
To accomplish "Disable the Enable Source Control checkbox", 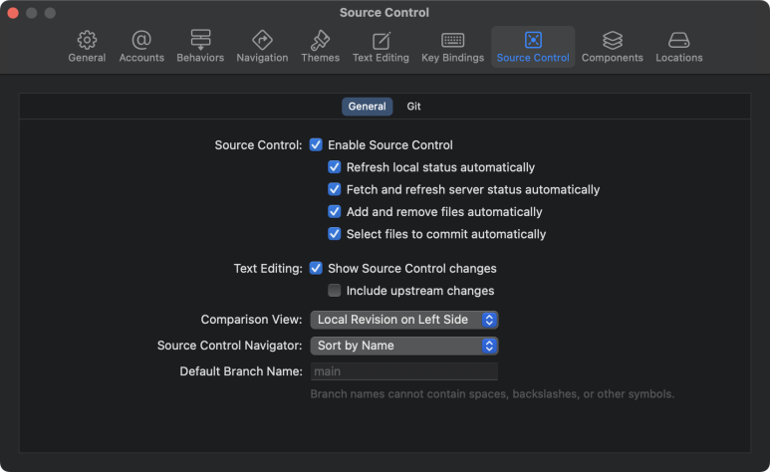I will [x=316, y=145].
